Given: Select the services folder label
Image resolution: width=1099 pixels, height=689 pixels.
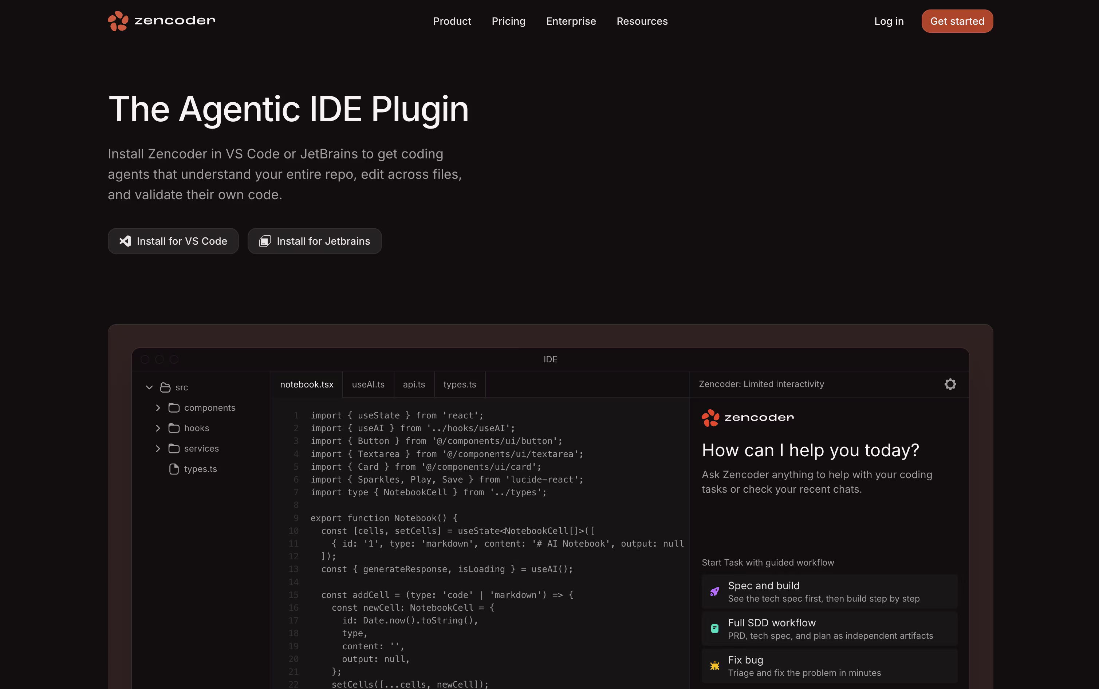Looking at the screenshot, I should [201, 449].
